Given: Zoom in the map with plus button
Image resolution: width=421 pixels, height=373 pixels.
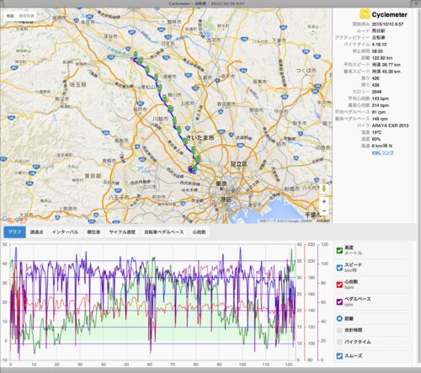Looking at the screenshot, I should coord(324,201).
